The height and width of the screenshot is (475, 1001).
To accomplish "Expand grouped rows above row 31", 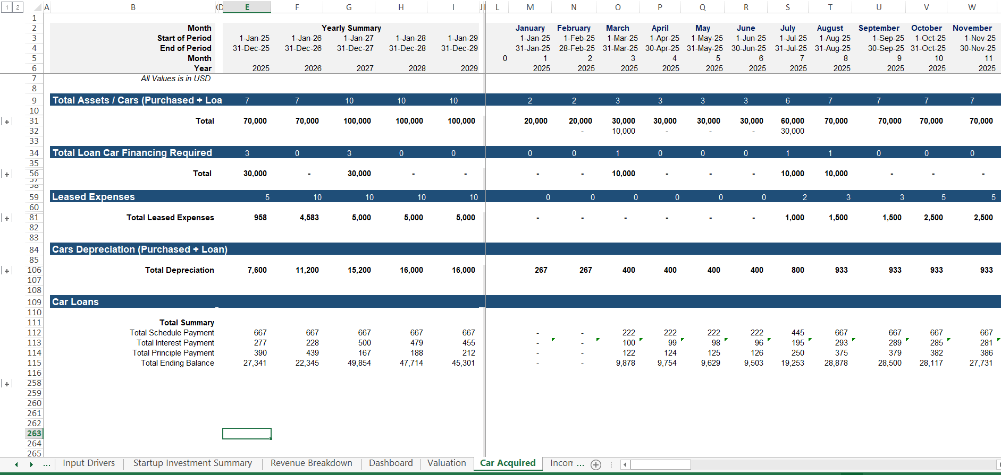I will click(x=7, y=122).
